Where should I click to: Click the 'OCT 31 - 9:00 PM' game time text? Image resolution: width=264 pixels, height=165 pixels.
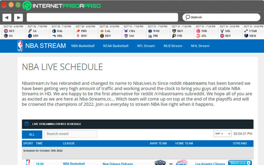point(253,26)
